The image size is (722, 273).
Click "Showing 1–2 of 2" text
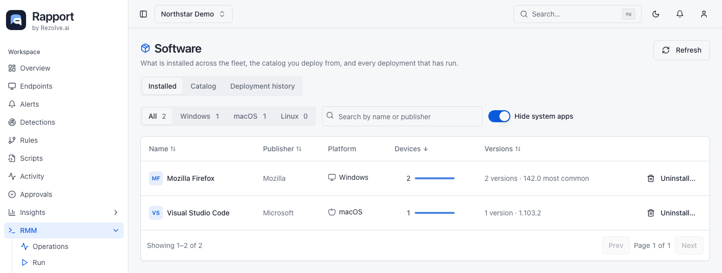click(x=174, y=245)
